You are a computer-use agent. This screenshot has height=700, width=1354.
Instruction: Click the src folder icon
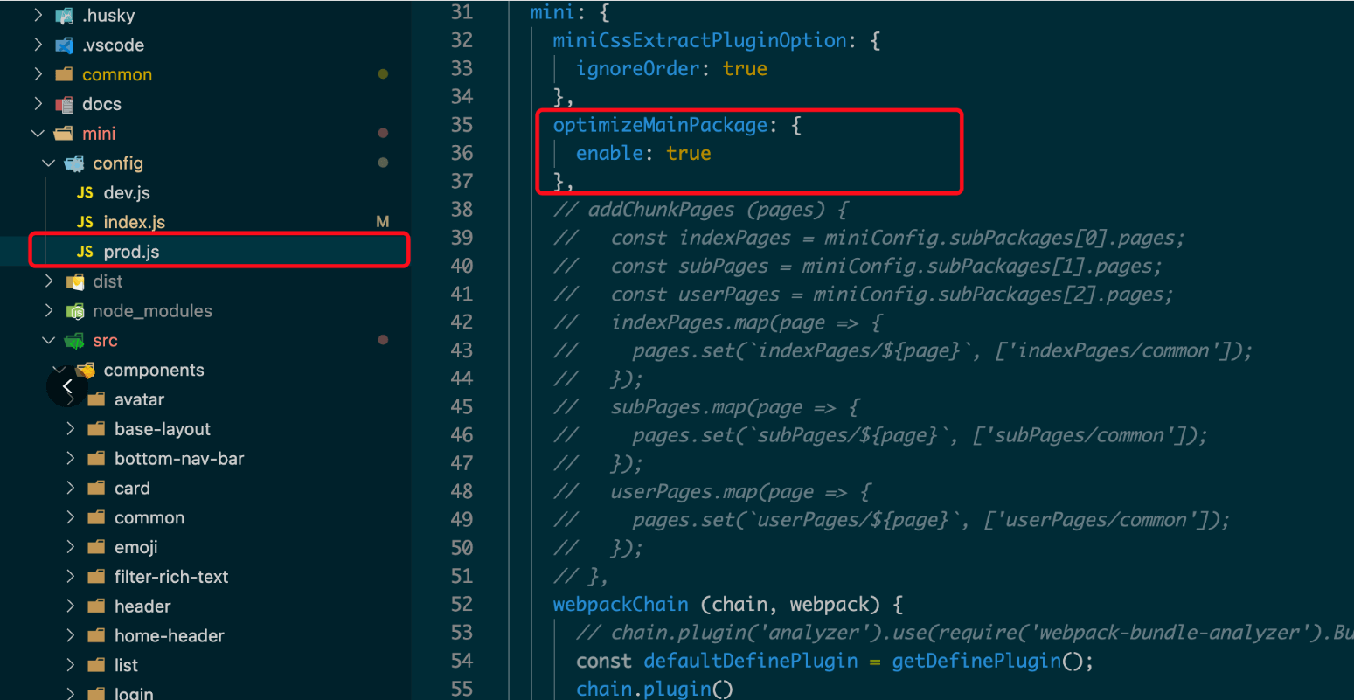click(x=75, y=341)
